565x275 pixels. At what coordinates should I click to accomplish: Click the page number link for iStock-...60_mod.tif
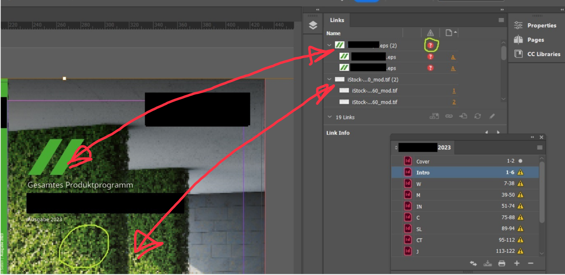click(454, 91)
